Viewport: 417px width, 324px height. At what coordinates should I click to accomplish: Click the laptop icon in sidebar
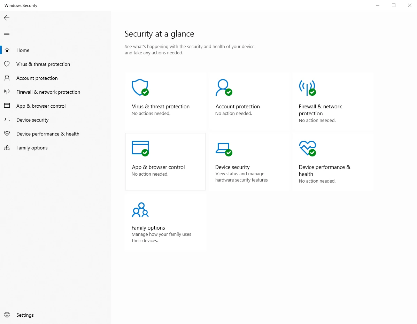coord(7,120)
